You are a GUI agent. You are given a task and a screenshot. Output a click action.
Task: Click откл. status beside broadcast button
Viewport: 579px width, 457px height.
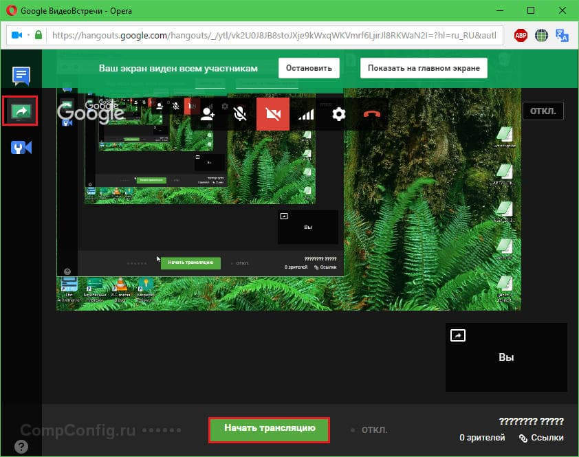373,430
